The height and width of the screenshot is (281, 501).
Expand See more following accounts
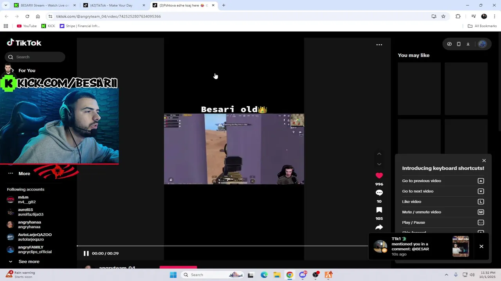point(23,261)
